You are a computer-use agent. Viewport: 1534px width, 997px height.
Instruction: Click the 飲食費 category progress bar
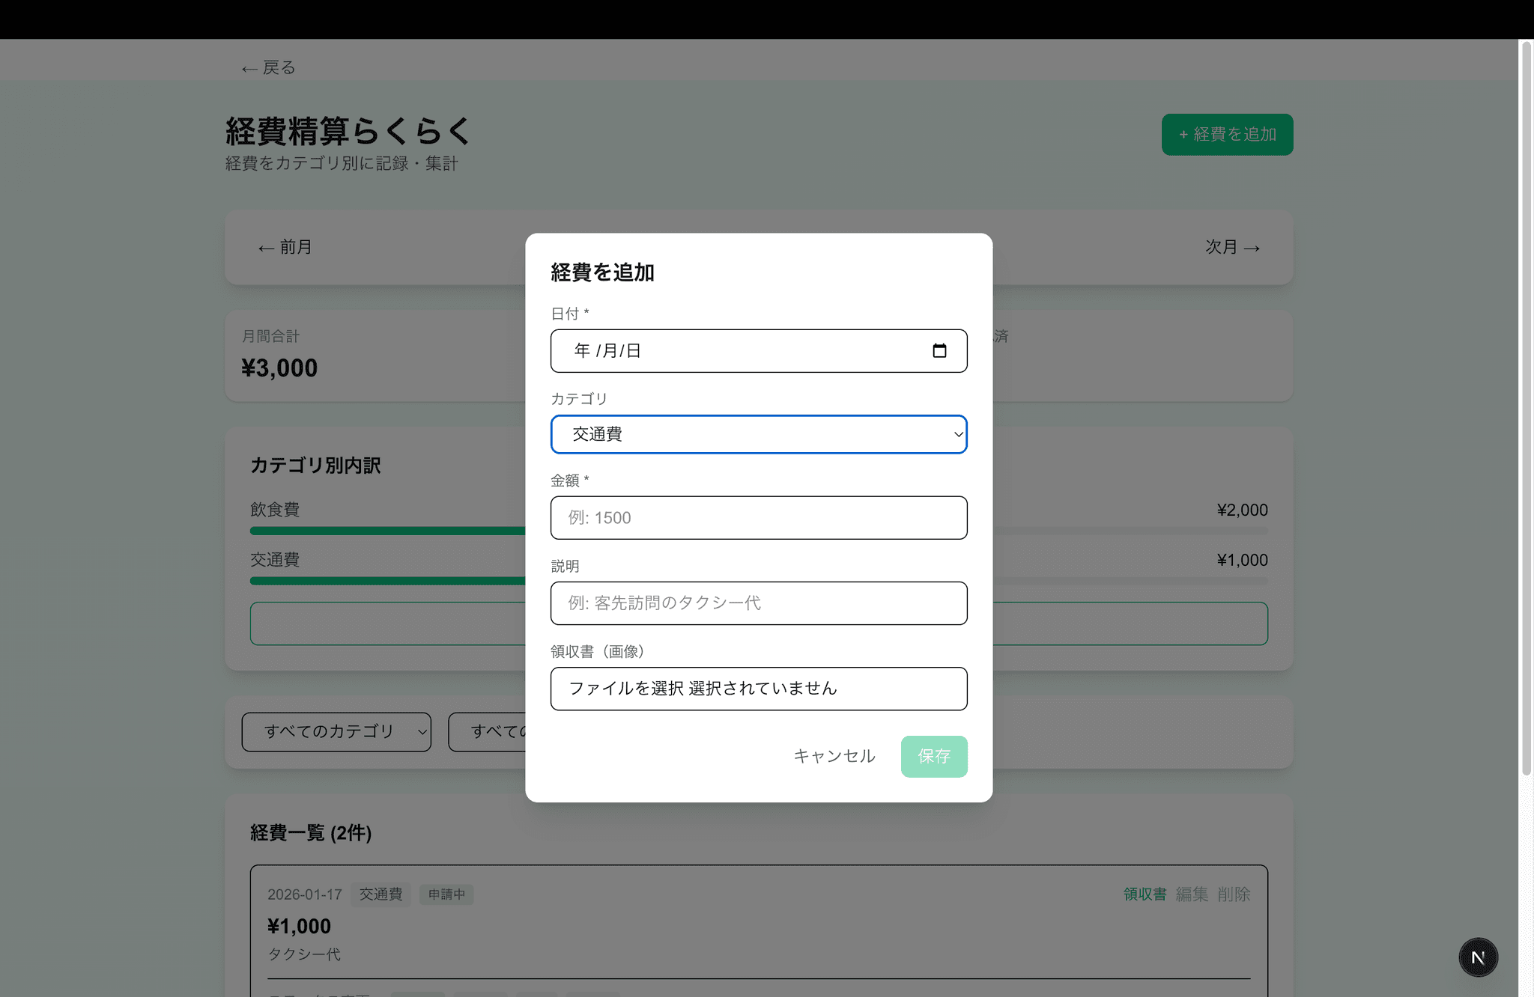[387, 531]
